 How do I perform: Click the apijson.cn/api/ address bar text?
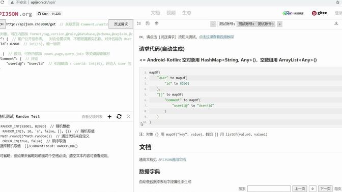[x=43, y=3]
